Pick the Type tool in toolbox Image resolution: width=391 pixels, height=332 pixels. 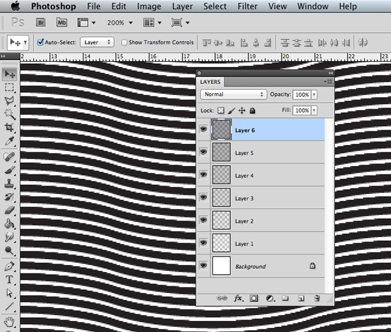point(10,279)
